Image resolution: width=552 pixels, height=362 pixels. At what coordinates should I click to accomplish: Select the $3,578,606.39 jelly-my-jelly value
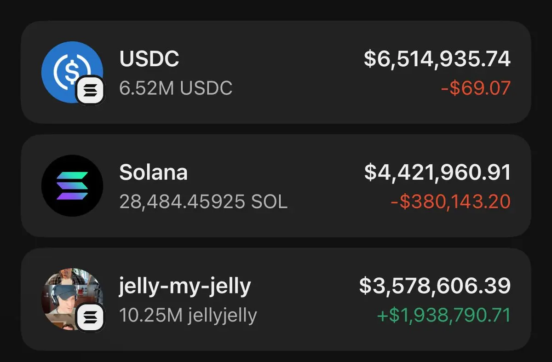pyautogui.click(x=435, y=286)
